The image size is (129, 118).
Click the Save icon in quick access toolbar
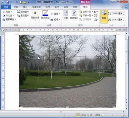7,2
